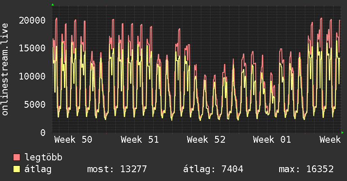The image size is (347, 181).
Task: Click the green arrow atop the y-axis
Action: 53,5
